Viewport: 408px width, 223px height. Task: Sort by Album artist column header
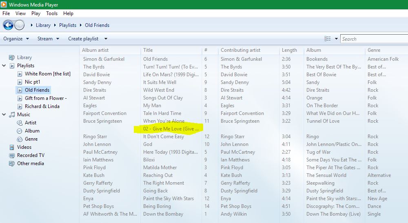[95, 50]
